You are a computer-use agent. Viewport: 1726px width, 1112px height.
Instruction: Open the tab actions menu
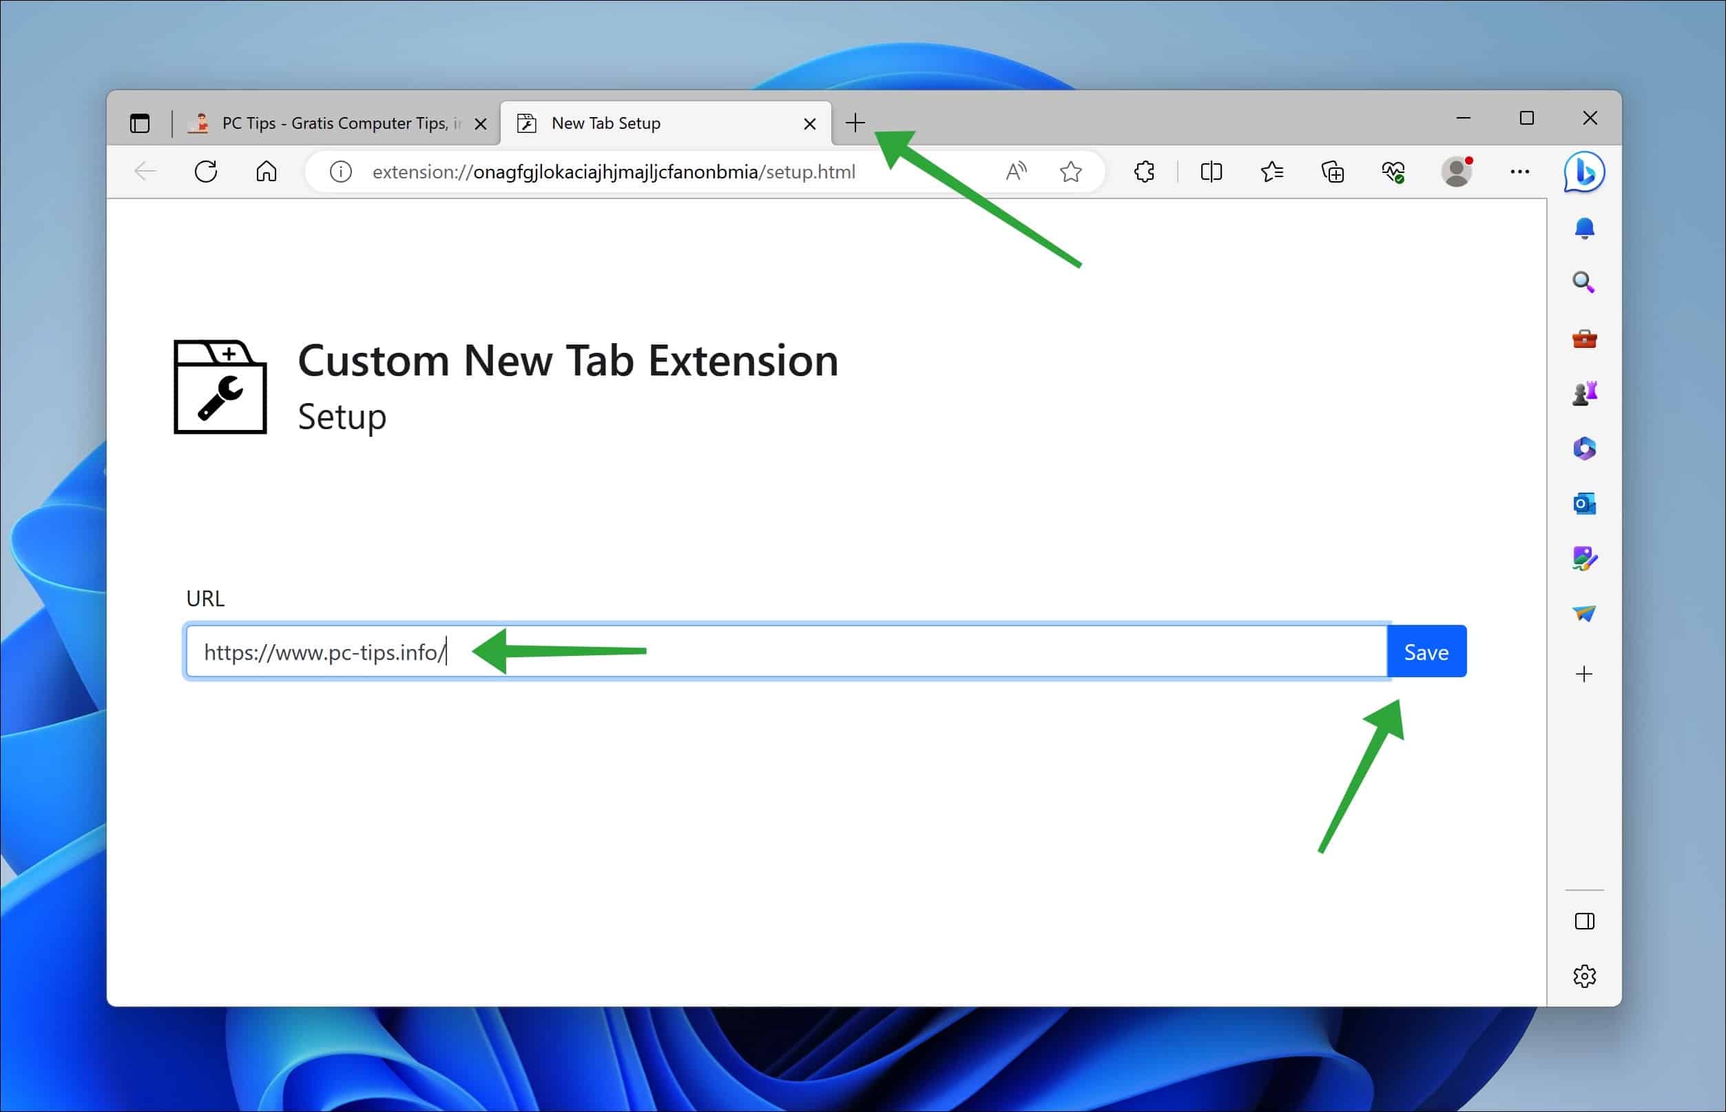coord(140,123)
